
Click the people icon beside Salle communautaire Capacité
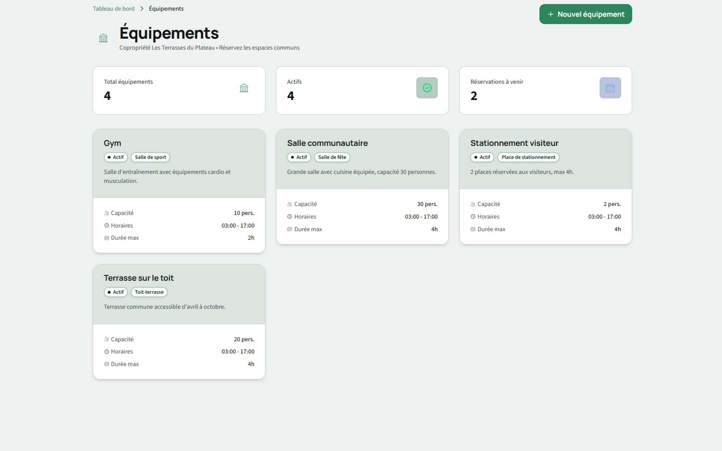(x=290, y=204)
